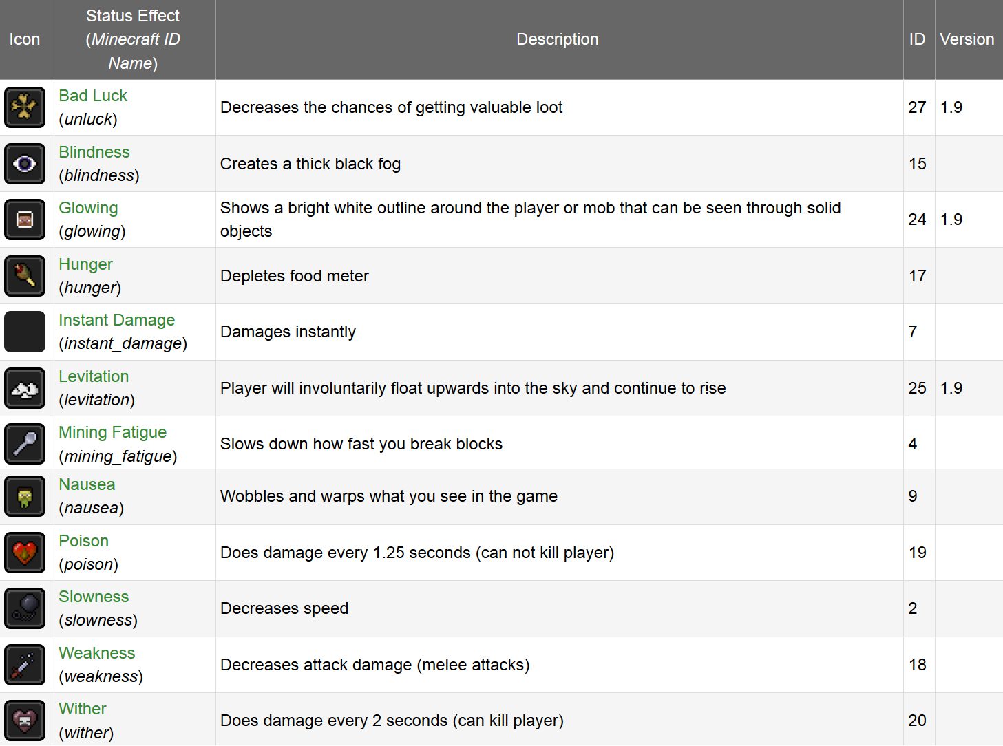Click the Bad Luck effect icon
The image size is (1003, 746).
point(25,107)
